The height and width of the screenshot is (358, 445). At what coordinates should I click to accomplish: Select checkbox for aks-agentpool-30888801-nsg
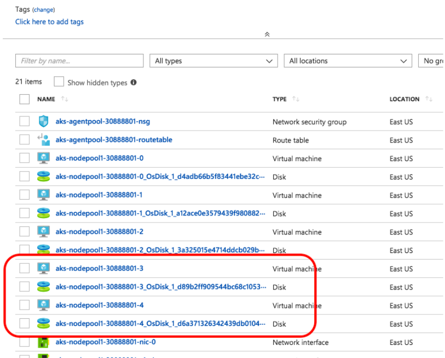pos(25,121)
